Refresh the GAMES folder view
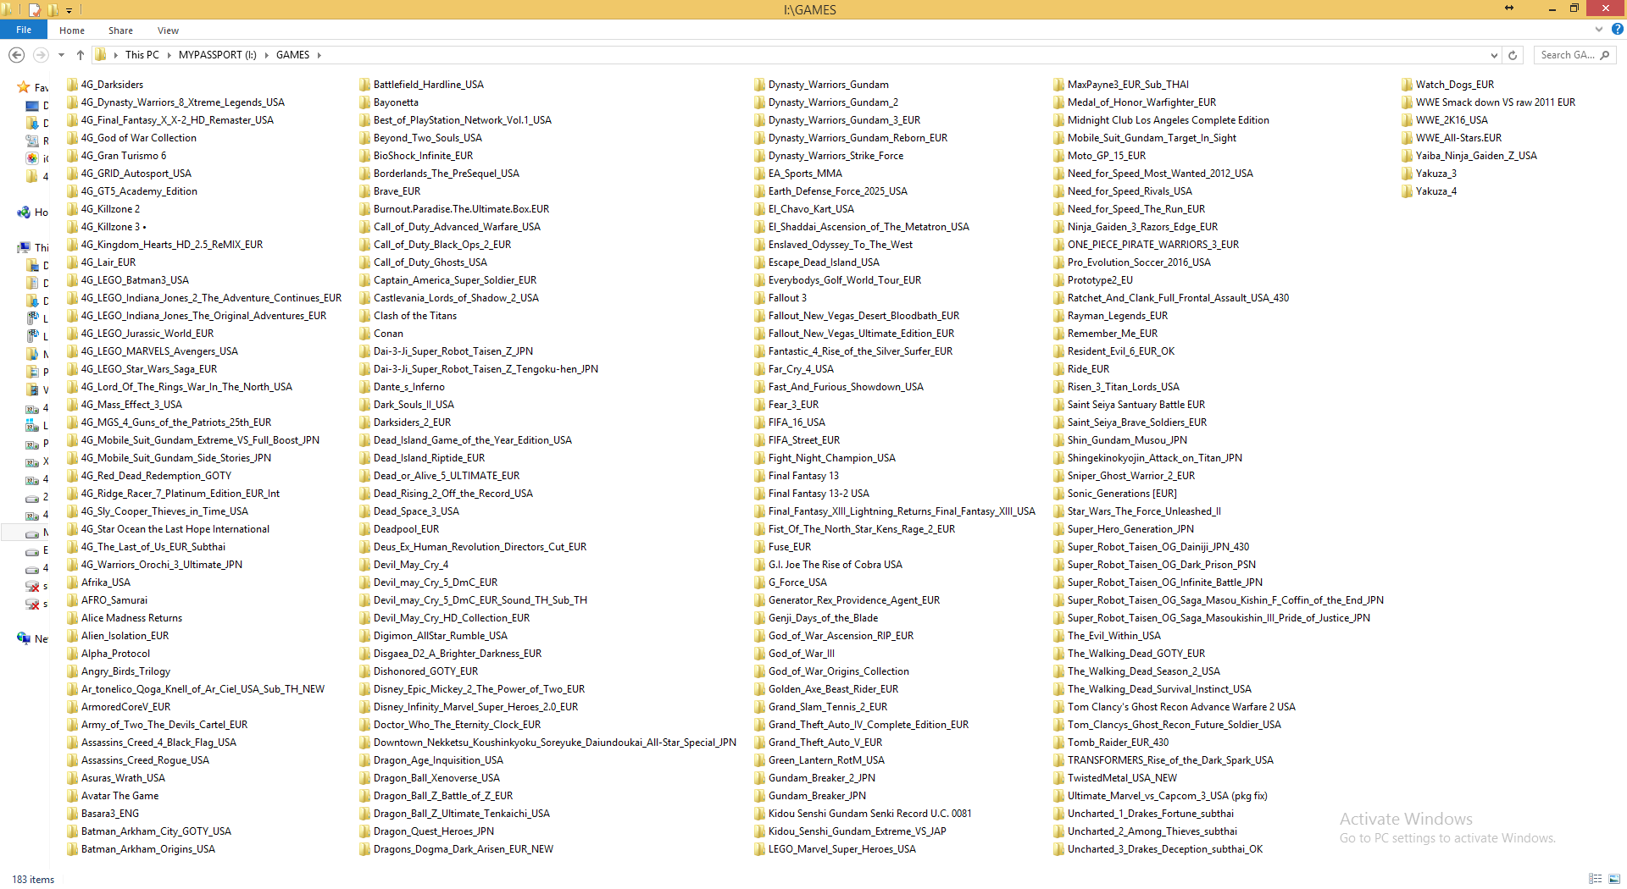Screen dimensions: 1627x889 1513,55
